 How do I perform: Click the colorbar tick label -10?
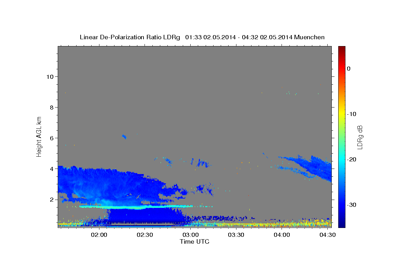[x=352, y=114]
